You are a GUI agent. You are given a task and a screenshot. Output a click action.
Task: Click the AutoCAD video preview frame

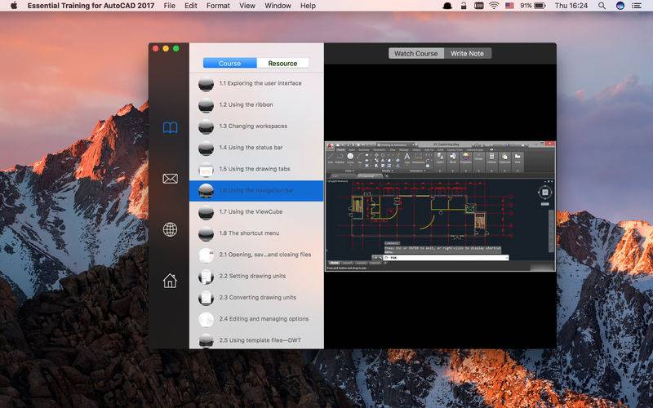tap(440, 206)
